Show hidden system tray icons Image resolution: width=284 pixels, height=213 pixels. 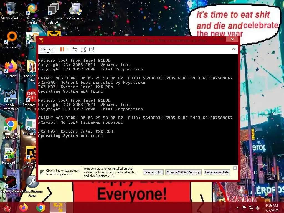(238, 208)
